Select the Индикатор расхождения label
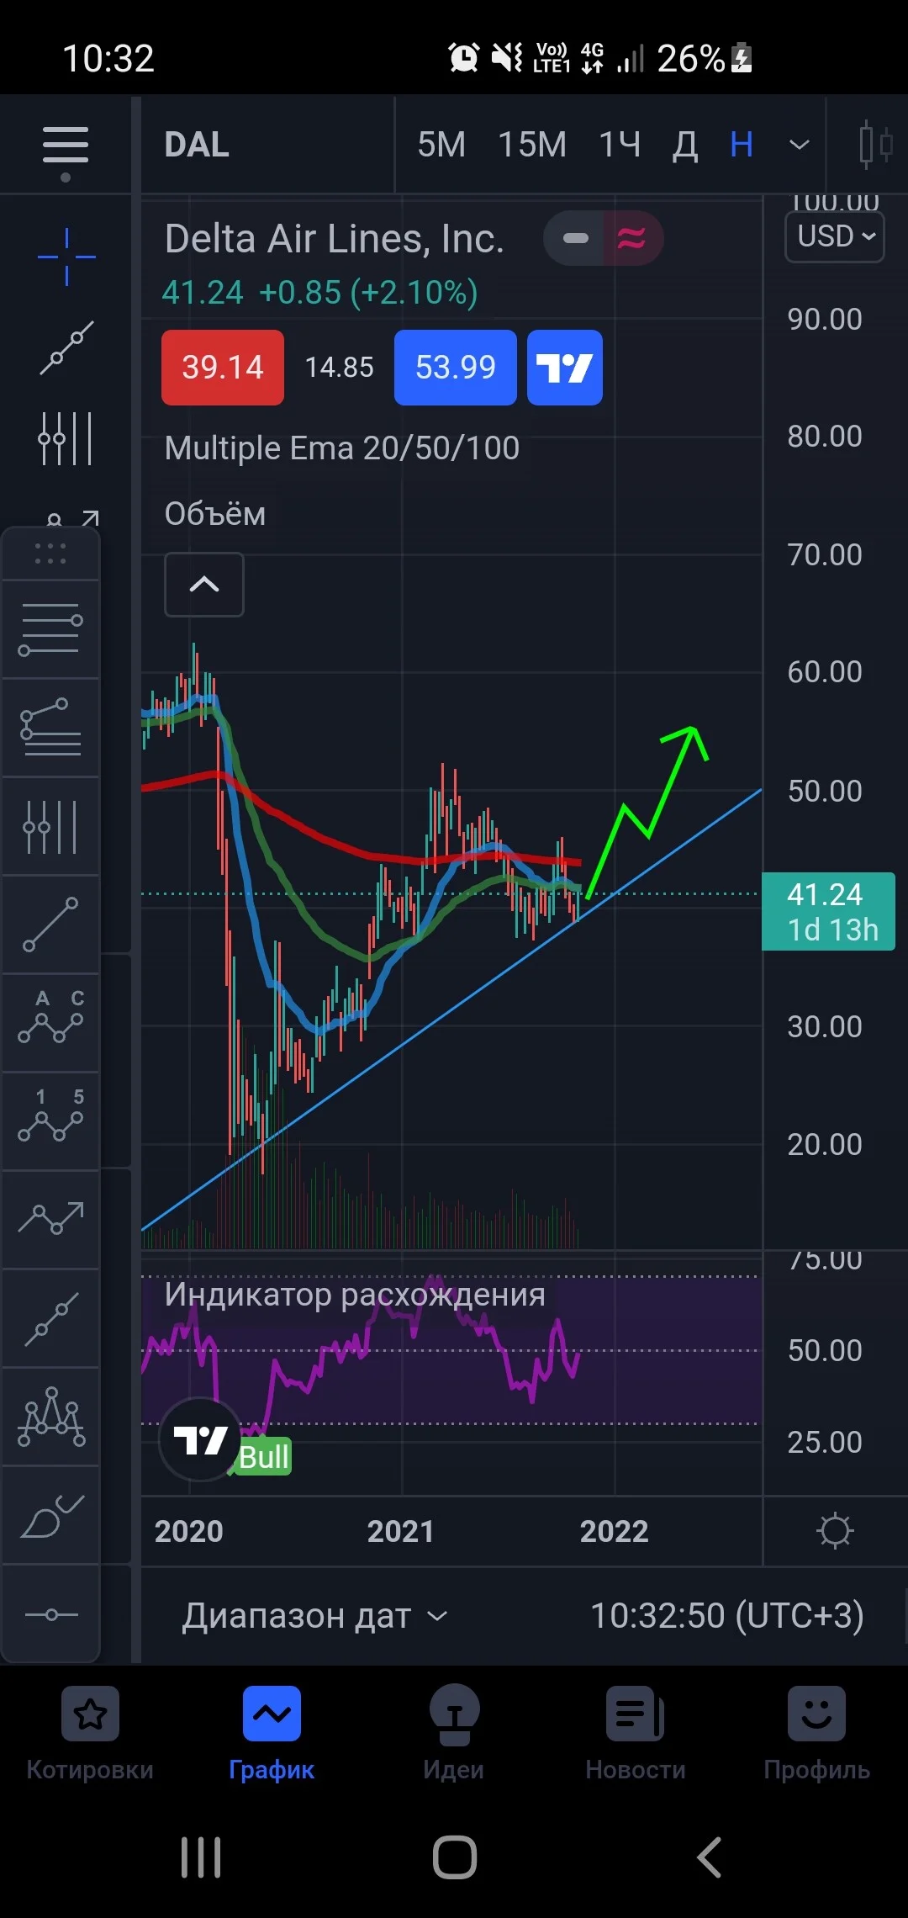 pyautogui.click(x=355, y=1295)
